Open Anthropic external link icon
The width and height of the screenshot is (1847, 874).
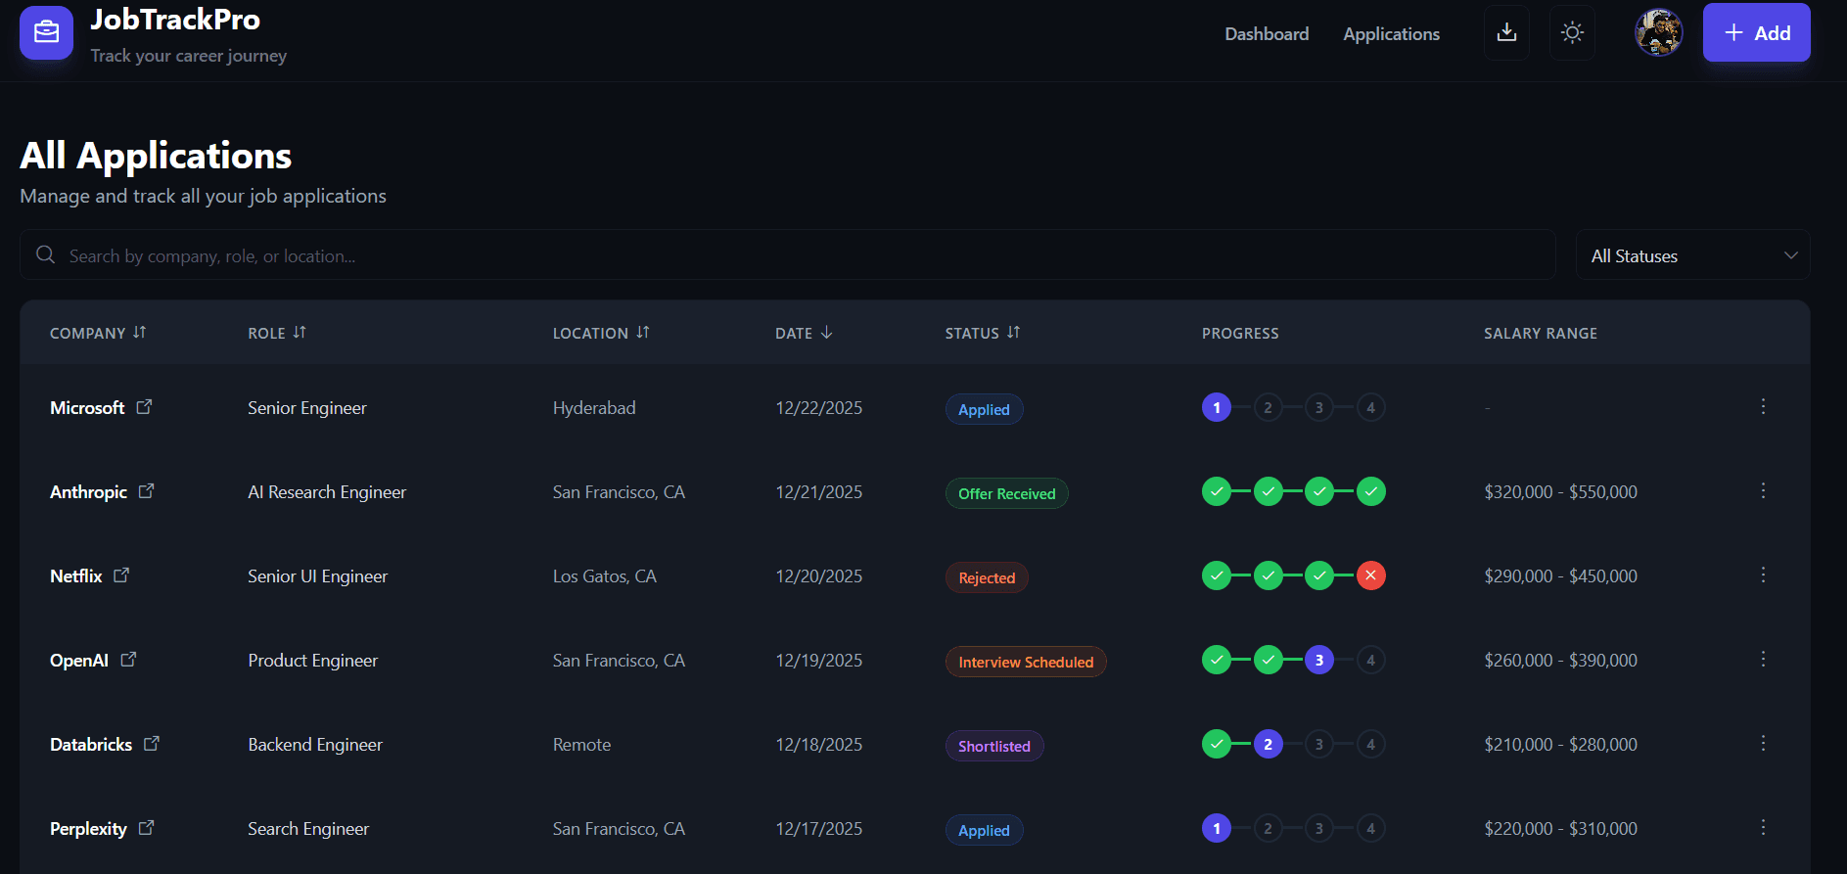pyautogui.click(x=146, y=490)
